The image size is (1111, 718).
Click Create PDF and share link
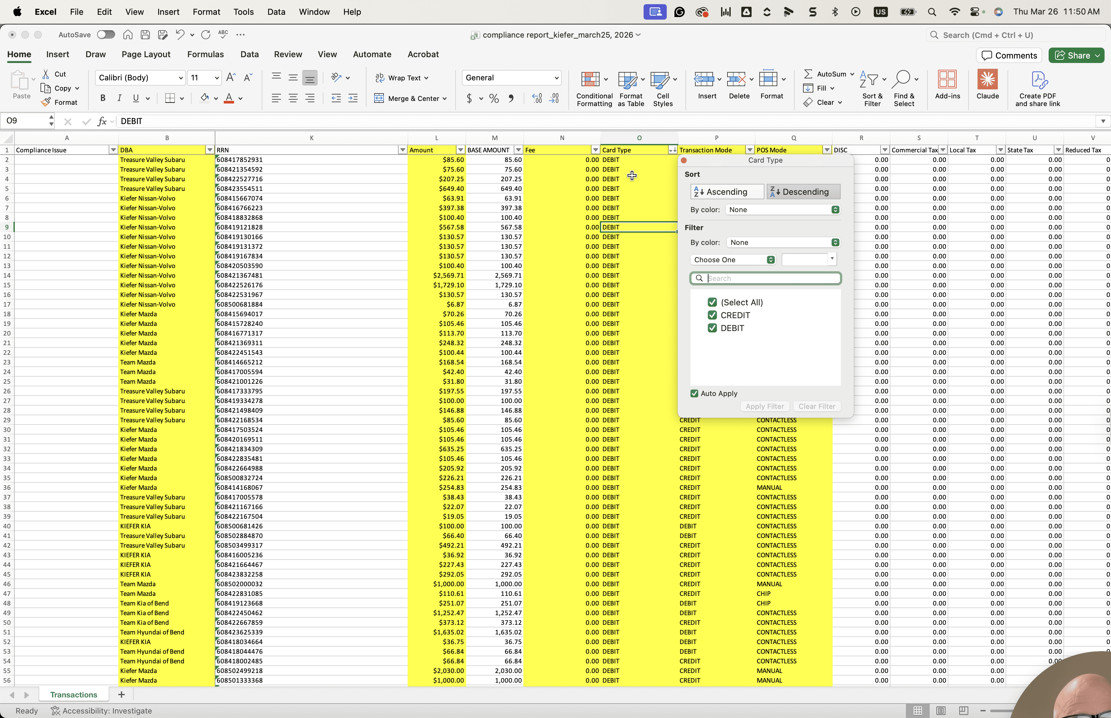1038,89
